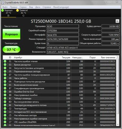Click status icon of attribute 03 row
Viewport: 122px width, 129px height.
click(x=5, y=65)
